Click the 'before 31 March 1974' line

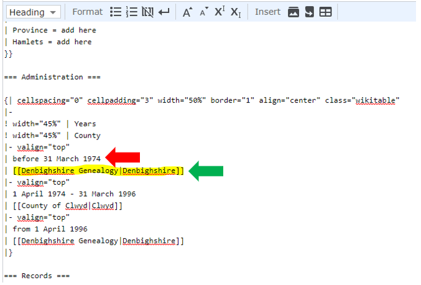point(57,159)
